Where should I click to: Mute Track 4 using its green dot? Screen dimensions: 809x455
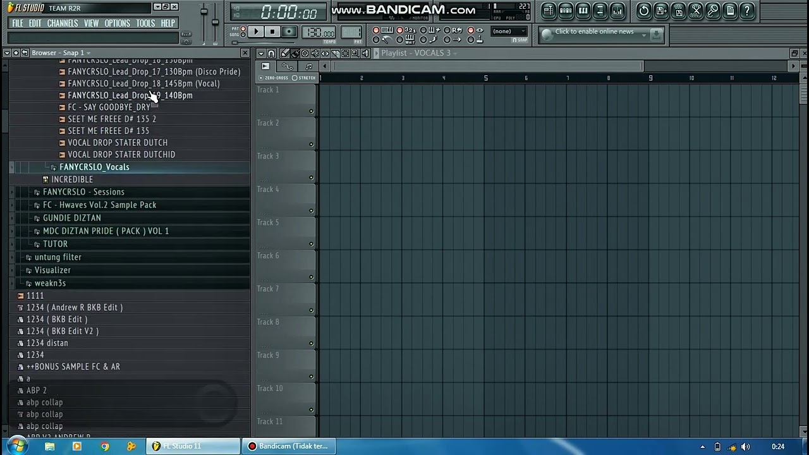pos(311,210)
